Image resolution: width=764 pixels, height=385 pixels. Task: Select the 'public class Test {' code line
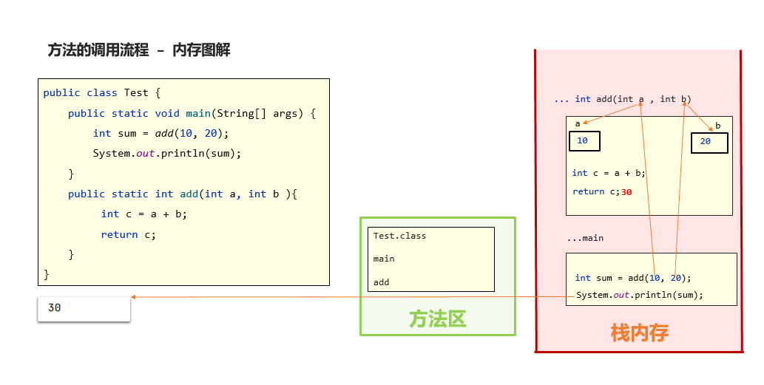(101, 93)
